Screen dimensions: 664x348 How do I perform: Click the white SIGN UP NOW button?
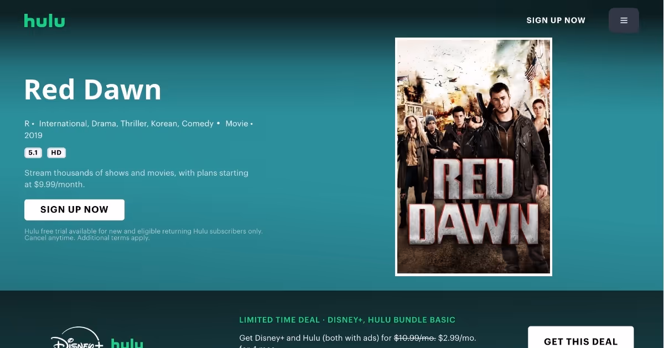click(x=74, y=210)
